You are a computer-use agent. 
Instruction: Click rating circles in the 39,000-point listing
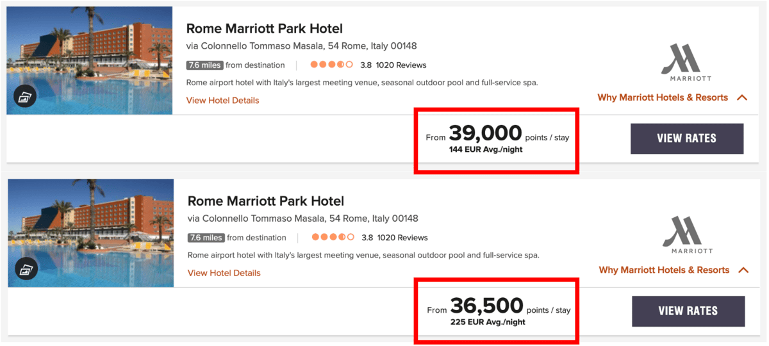click(332, 65)
